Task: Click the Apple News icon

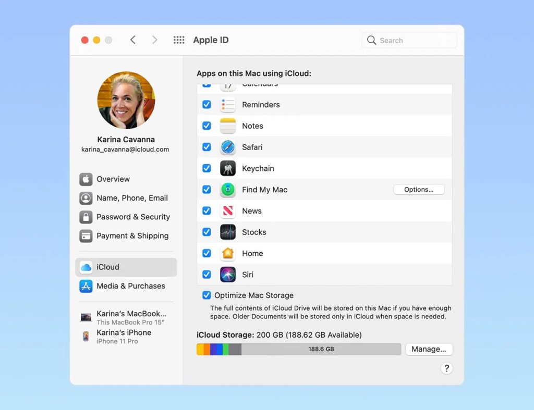Action: click(x=228, y=210)
